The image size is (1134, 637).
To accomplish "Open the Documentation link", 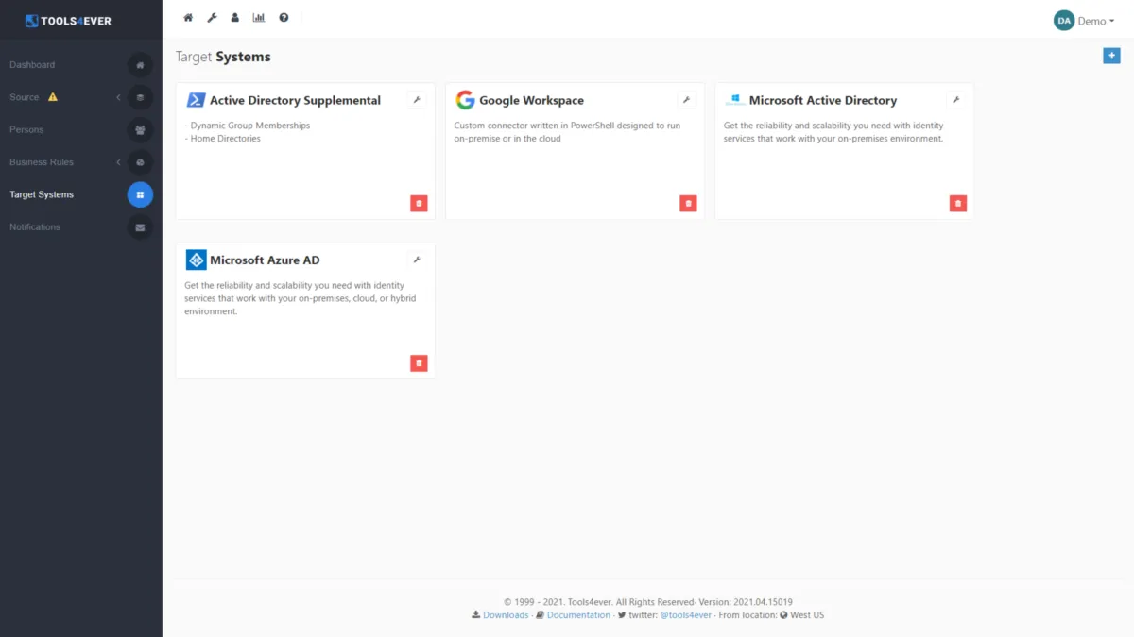I will pyautogui.click(x=578, y=614).
